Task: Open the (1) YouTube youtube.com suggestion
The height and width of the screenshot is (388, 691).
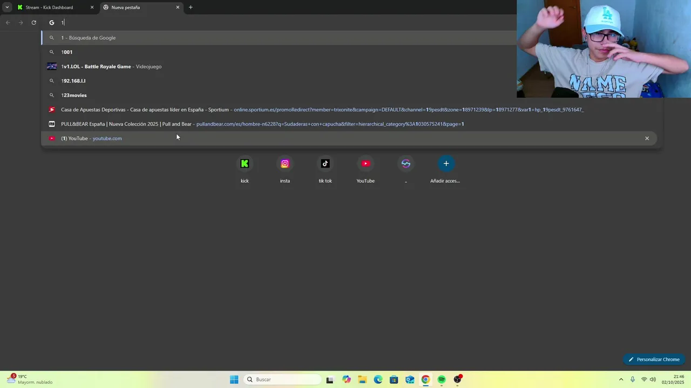Action: [349, 138]
